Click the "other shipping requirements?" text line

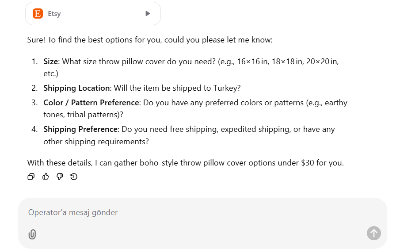coord(96,142)
